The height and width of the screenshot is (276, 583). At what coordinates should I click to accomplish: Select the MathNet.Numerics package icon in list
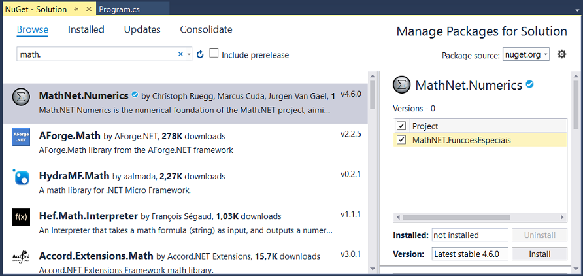21,97
